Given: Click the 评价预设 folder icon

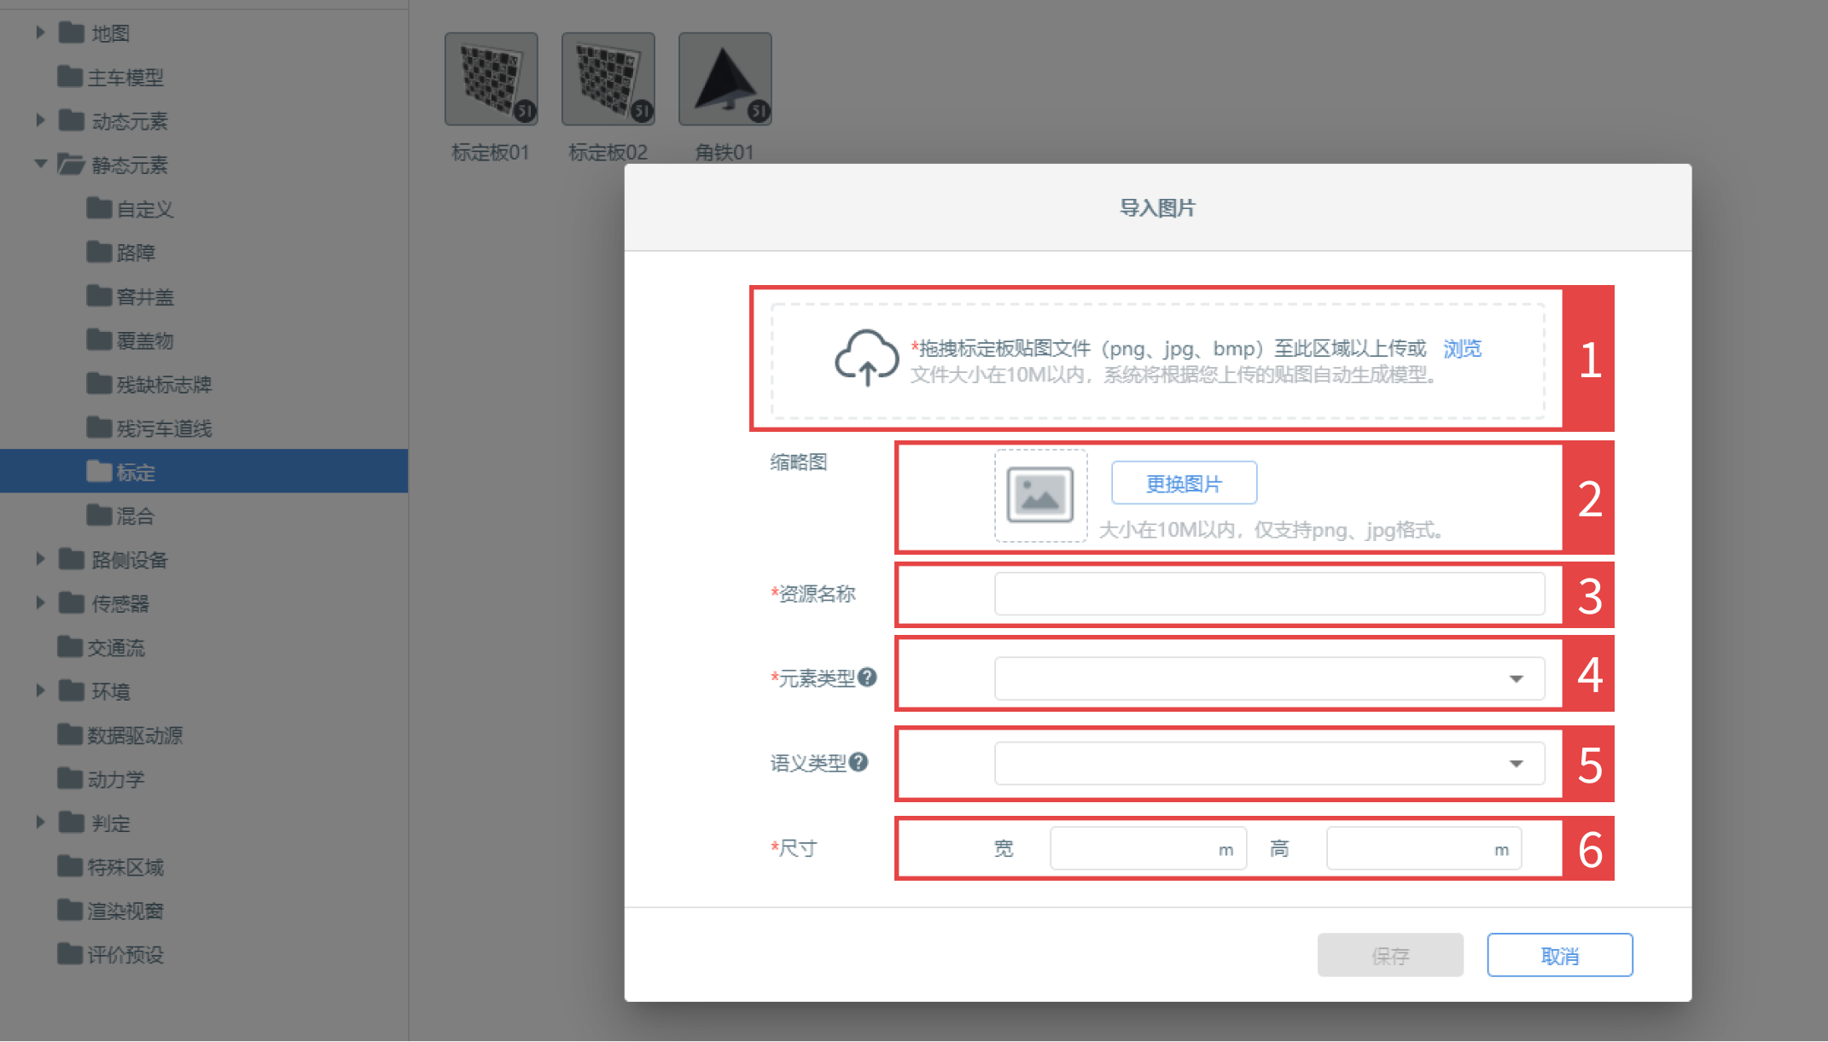Looking at the screenshot, I should 70,954.
